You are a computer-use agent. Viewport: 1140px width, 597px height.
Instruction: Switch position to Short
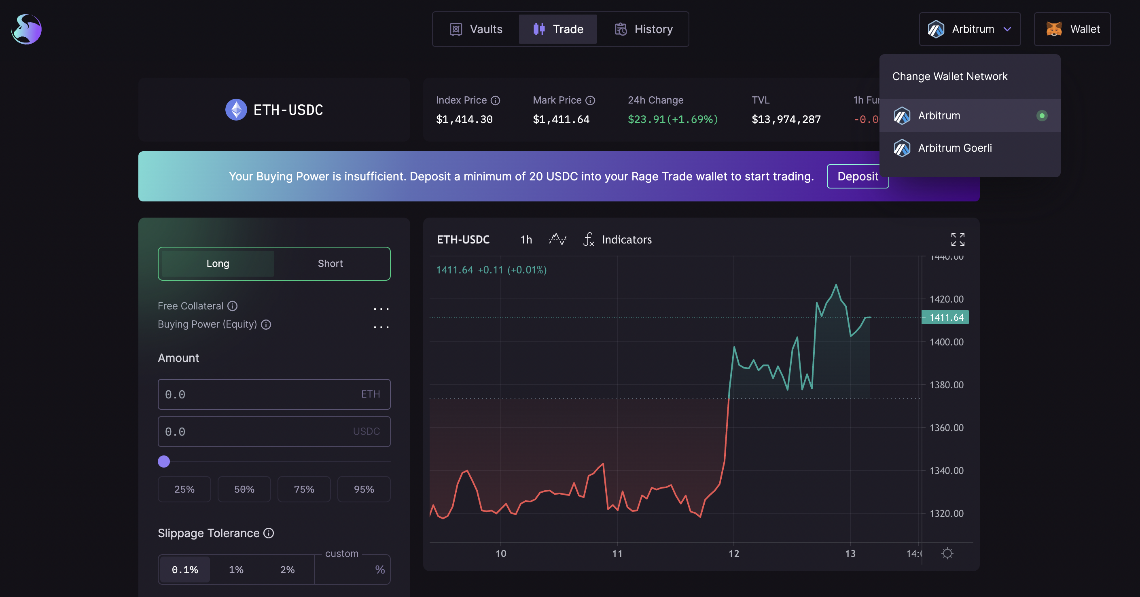(330, 263)
